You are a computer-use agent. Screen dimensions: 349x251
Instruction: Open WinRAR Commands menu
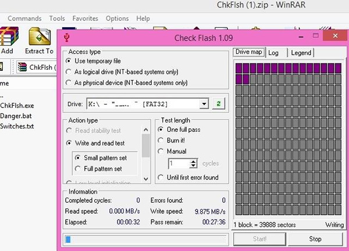coord(24,19)
